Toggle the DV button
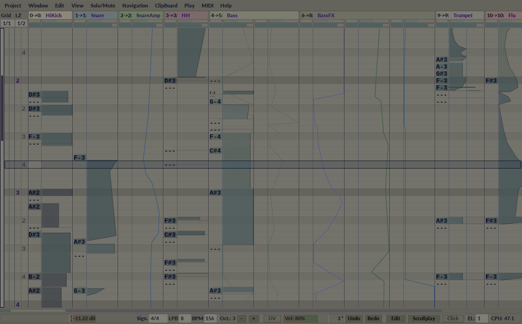The height and width of the screenshot is (324, 522). pos(272,318)
